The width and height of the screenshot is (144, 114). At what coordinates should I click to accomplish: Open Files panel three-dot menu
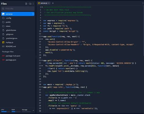(33, 4)
